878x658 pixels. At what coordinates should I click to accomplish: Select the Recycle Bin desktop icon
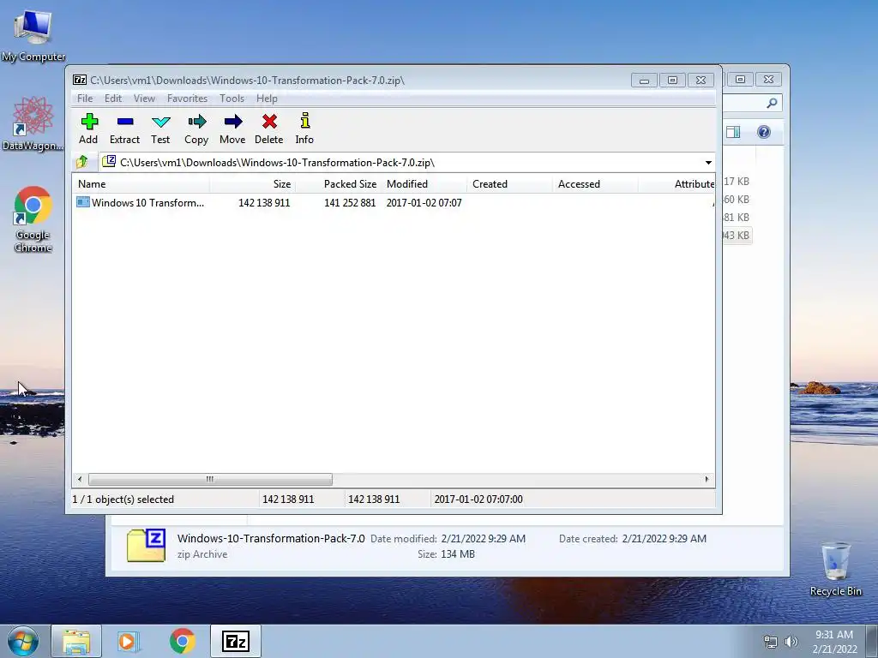coord(835,569)
